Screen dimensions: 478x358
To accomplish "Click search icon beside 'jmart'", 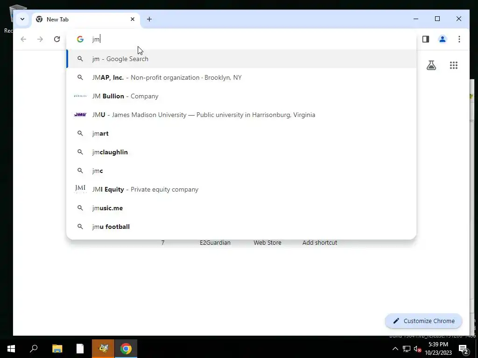I will click(x=80, y=133).
